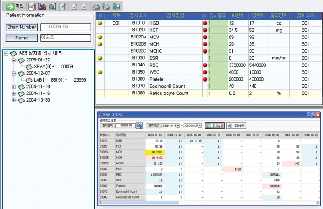Click the yellow status ball in MCV row

(x=100, y=37)
